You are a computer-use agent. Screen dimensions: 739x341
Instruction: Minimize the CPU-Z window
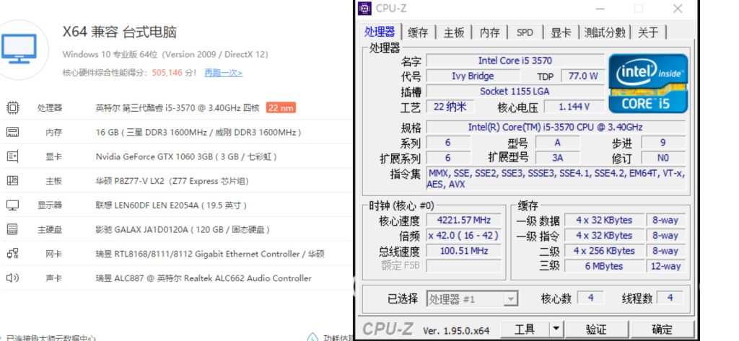pos(600,9)
